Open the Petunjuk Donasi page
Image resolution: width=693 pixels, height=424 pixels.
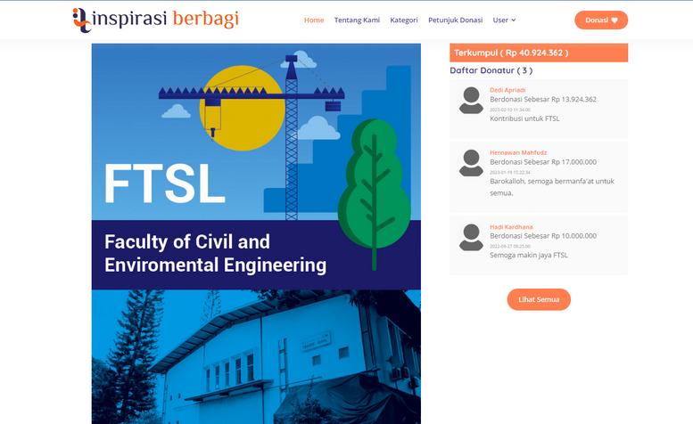click(455, 20)
